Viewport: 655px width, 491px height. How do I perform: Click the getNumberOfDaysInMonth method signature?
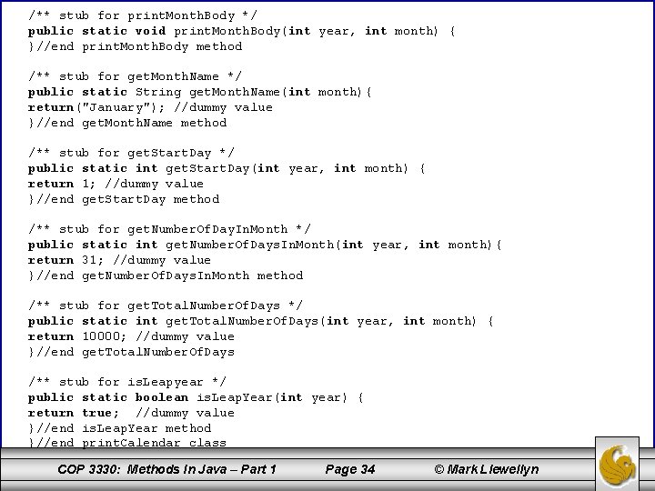pos(265,245)
